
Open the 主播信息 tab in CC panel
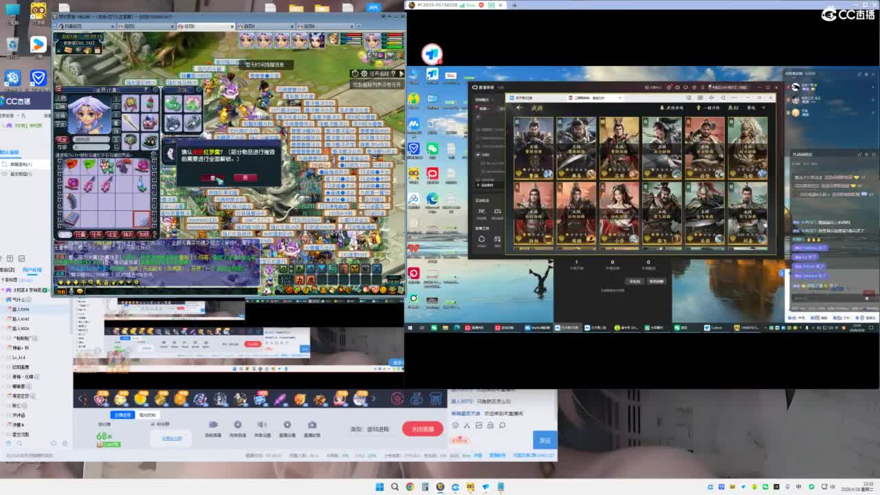(x=122, y=415)
